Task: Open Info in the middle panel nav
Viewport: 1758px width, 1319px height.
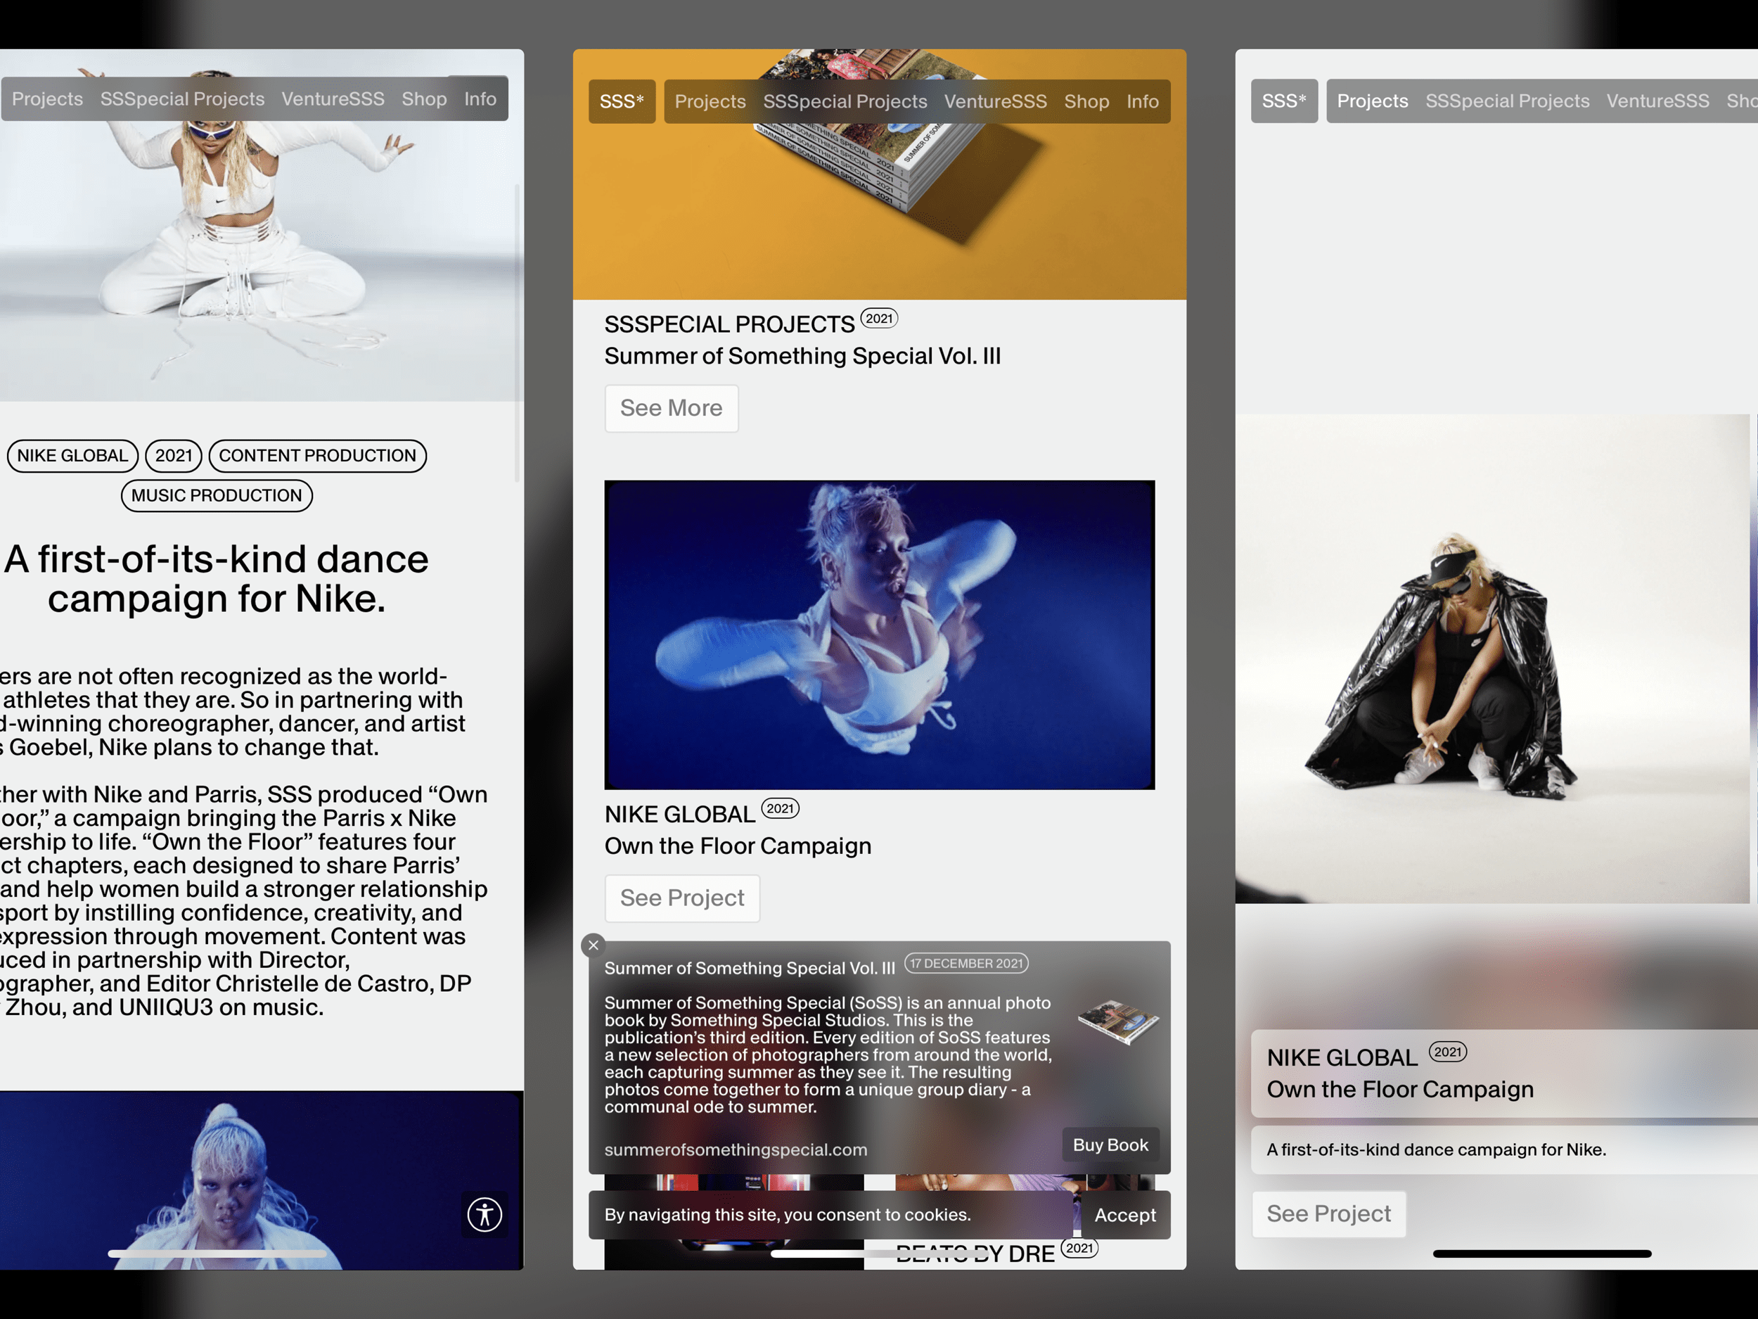Action: [x=1142, y=102]
